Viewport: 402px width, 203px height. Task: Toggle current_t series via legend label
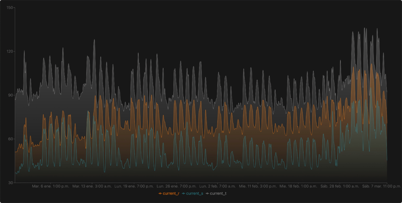[x=218, y=193]
